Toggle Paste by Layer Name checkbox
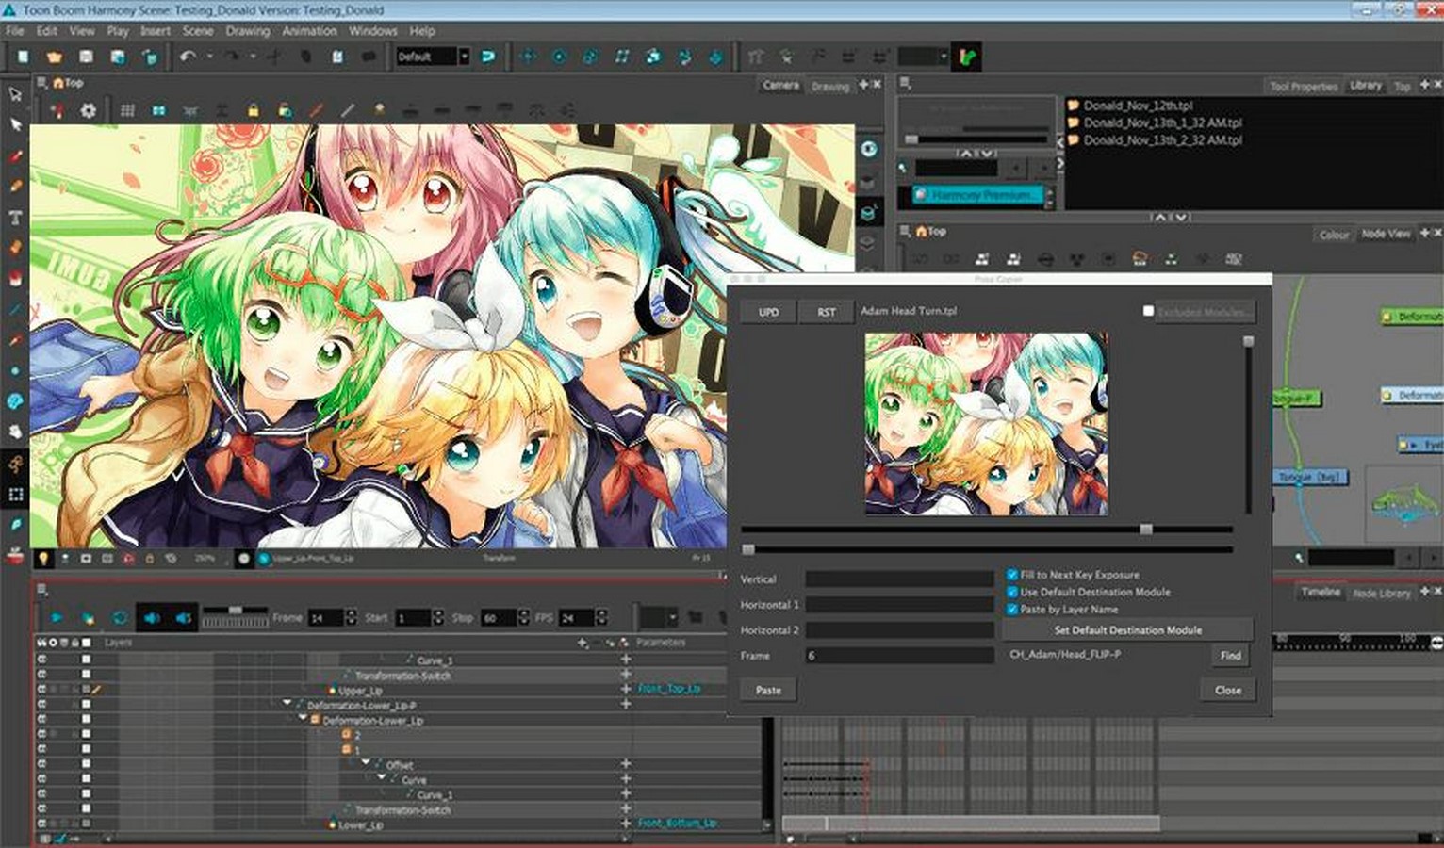 tap(1012, 609)
